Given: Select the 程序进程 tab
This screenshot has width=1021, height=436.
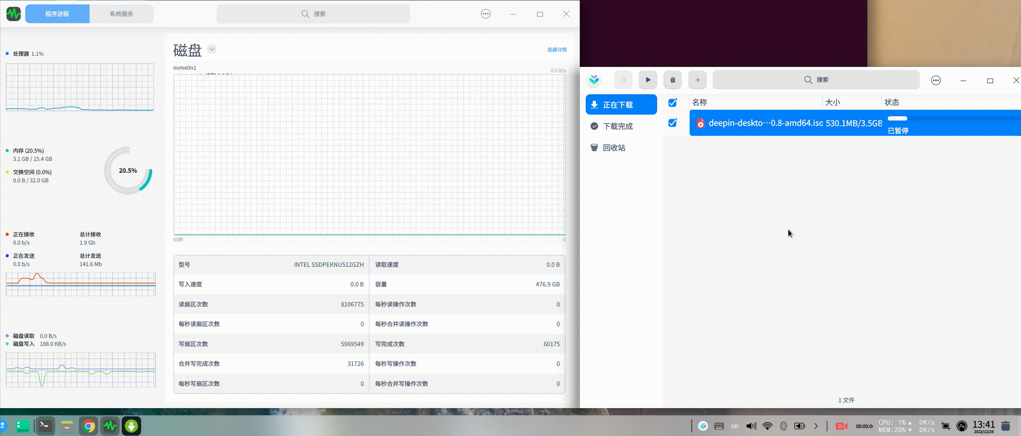Looking at the screenshot, I should 57,13.
